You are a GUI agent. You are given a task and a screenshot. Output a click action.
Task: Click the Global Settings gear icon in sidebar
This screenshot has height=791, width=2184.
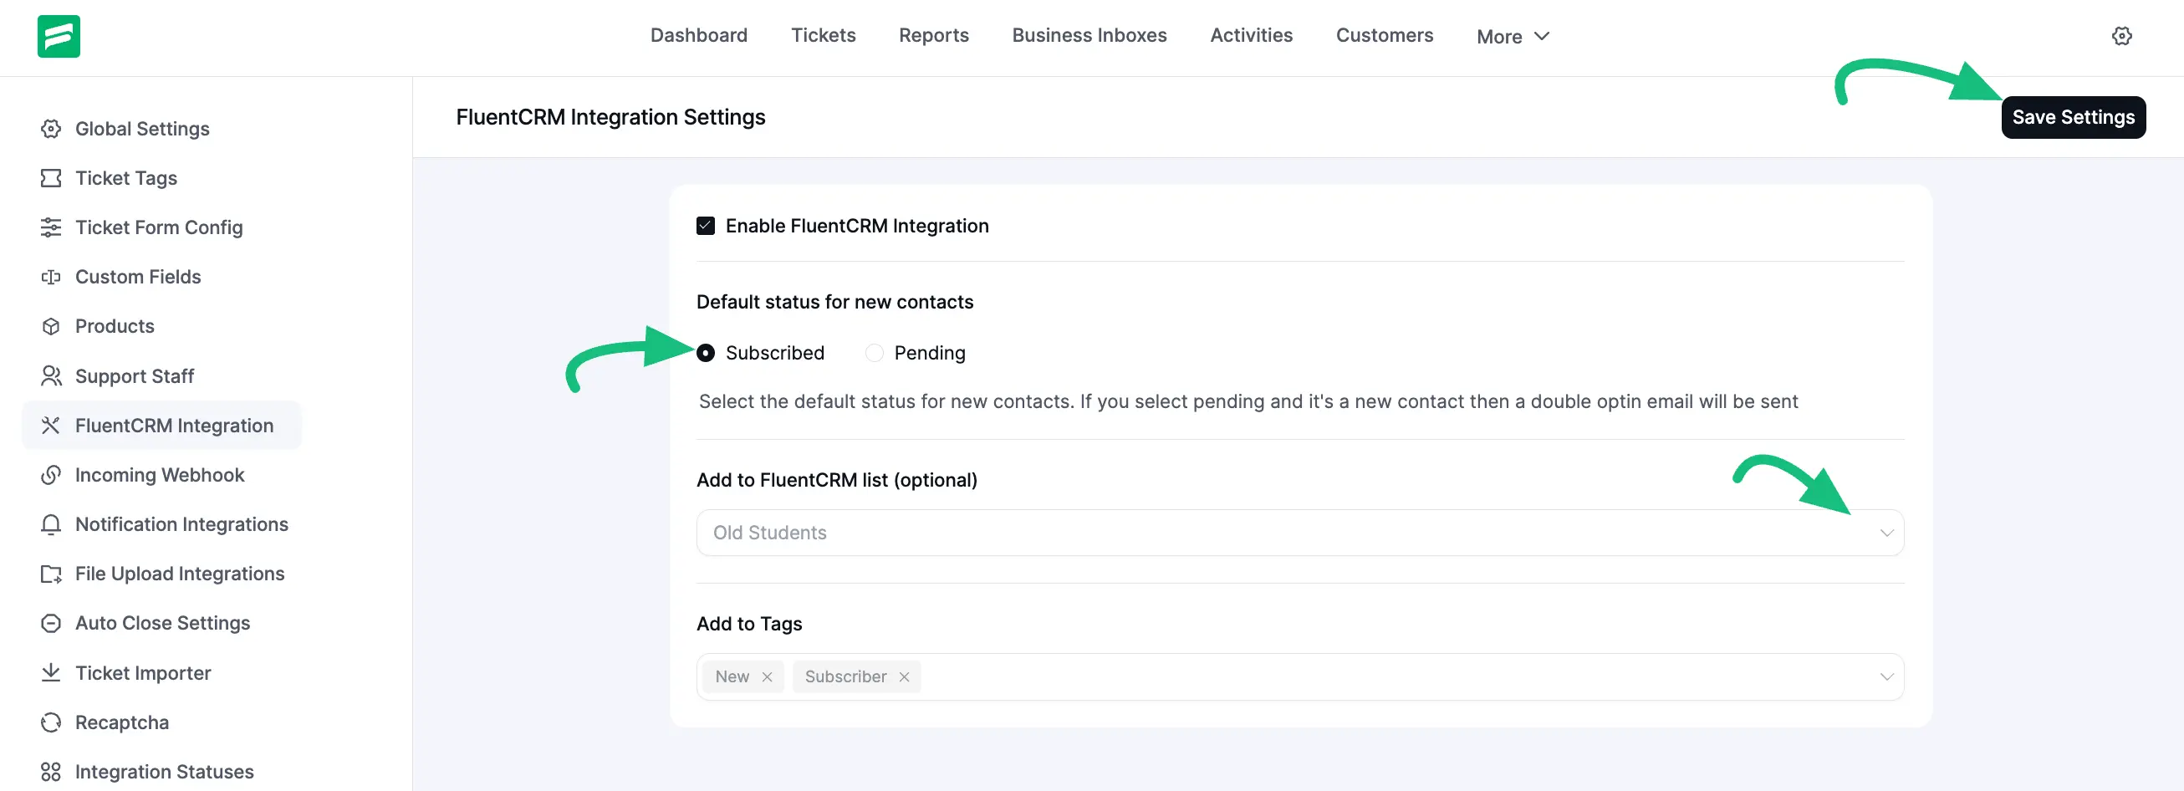coord(51,128)
